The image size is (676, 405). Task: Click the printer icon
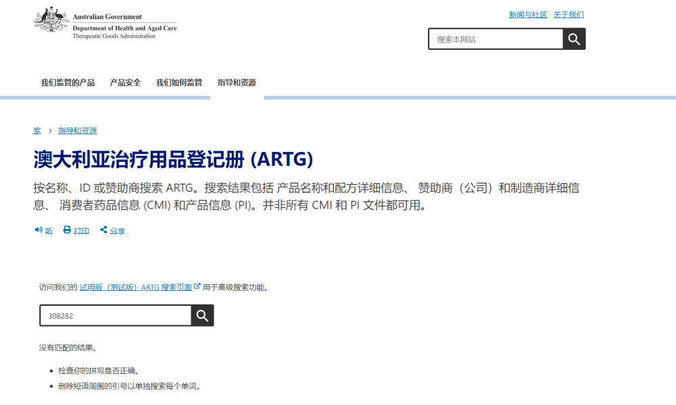[67, 230]
